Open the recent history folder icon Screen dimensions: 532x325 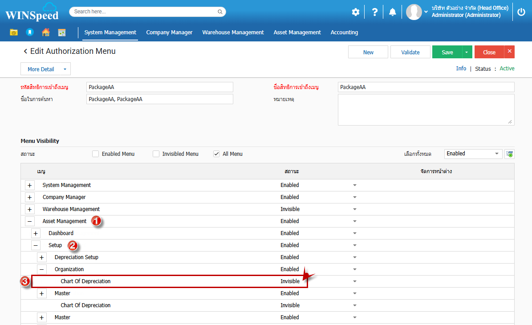tap(14, 32)
